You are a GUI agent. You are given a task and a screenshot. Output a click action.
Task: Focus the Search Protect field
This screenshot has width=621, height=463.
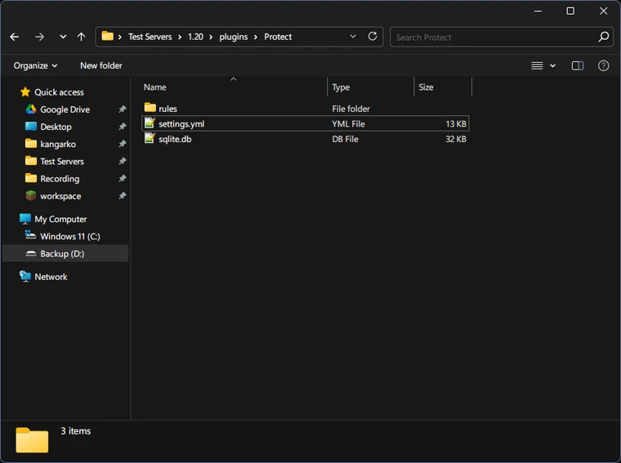pyautogui.click(x=502, y=38)
